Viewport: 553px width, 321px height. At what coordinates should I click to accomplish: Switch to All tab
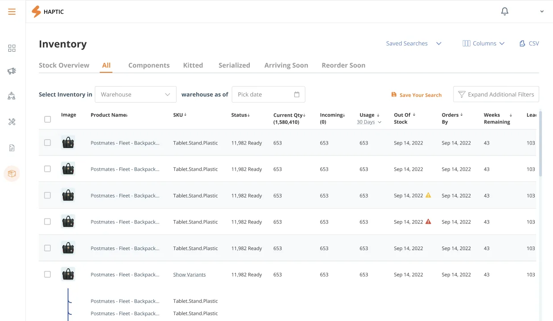pyautogui.click(x=106, y=65)
